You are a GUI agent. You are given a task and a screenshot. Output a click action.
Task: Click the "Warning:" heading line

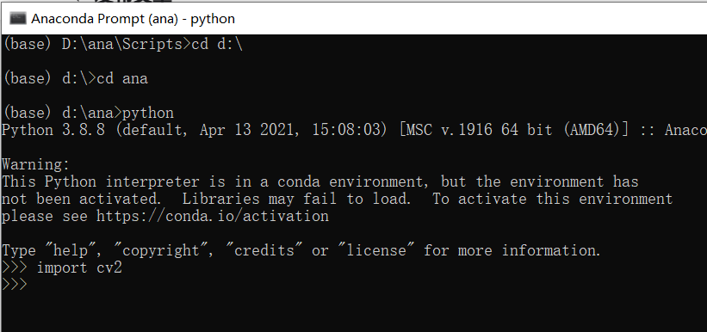pos(36,164)
